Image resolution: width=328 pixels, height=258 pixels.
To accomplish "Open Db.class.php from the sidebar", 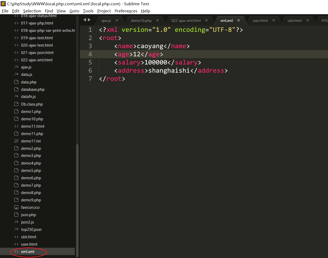I will (32, 104).
